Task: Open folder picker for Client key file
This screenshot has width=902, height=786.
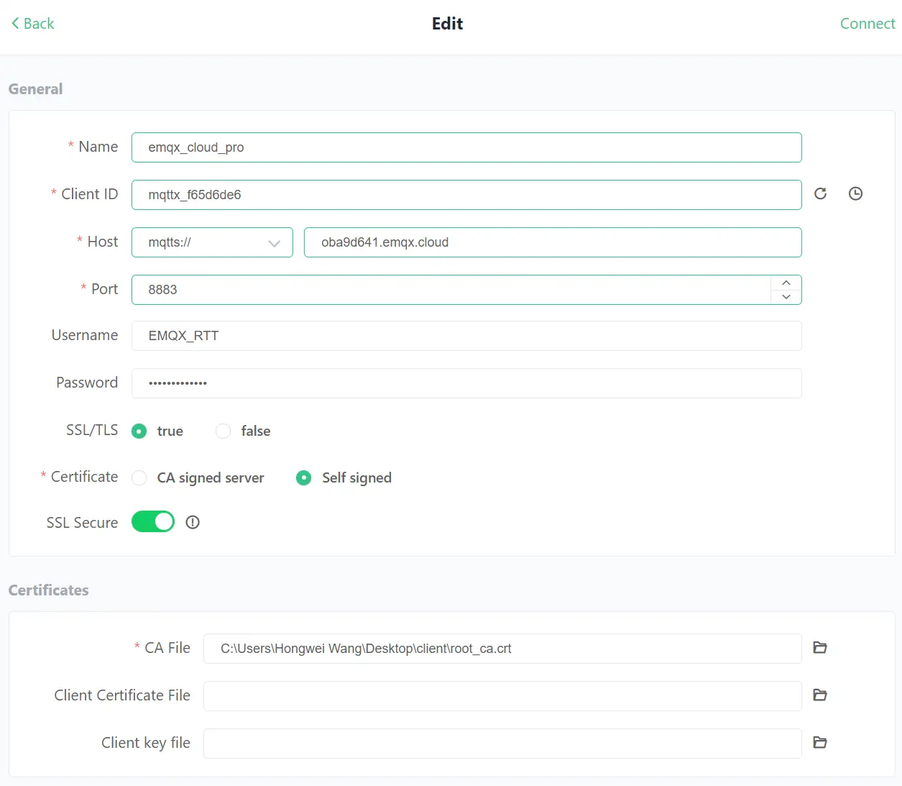Action: pos(819,743)
